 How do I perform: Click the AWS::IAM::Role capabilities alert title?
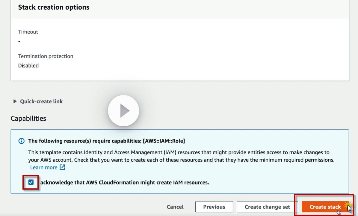pyautogui.click(x=106, y=141)
